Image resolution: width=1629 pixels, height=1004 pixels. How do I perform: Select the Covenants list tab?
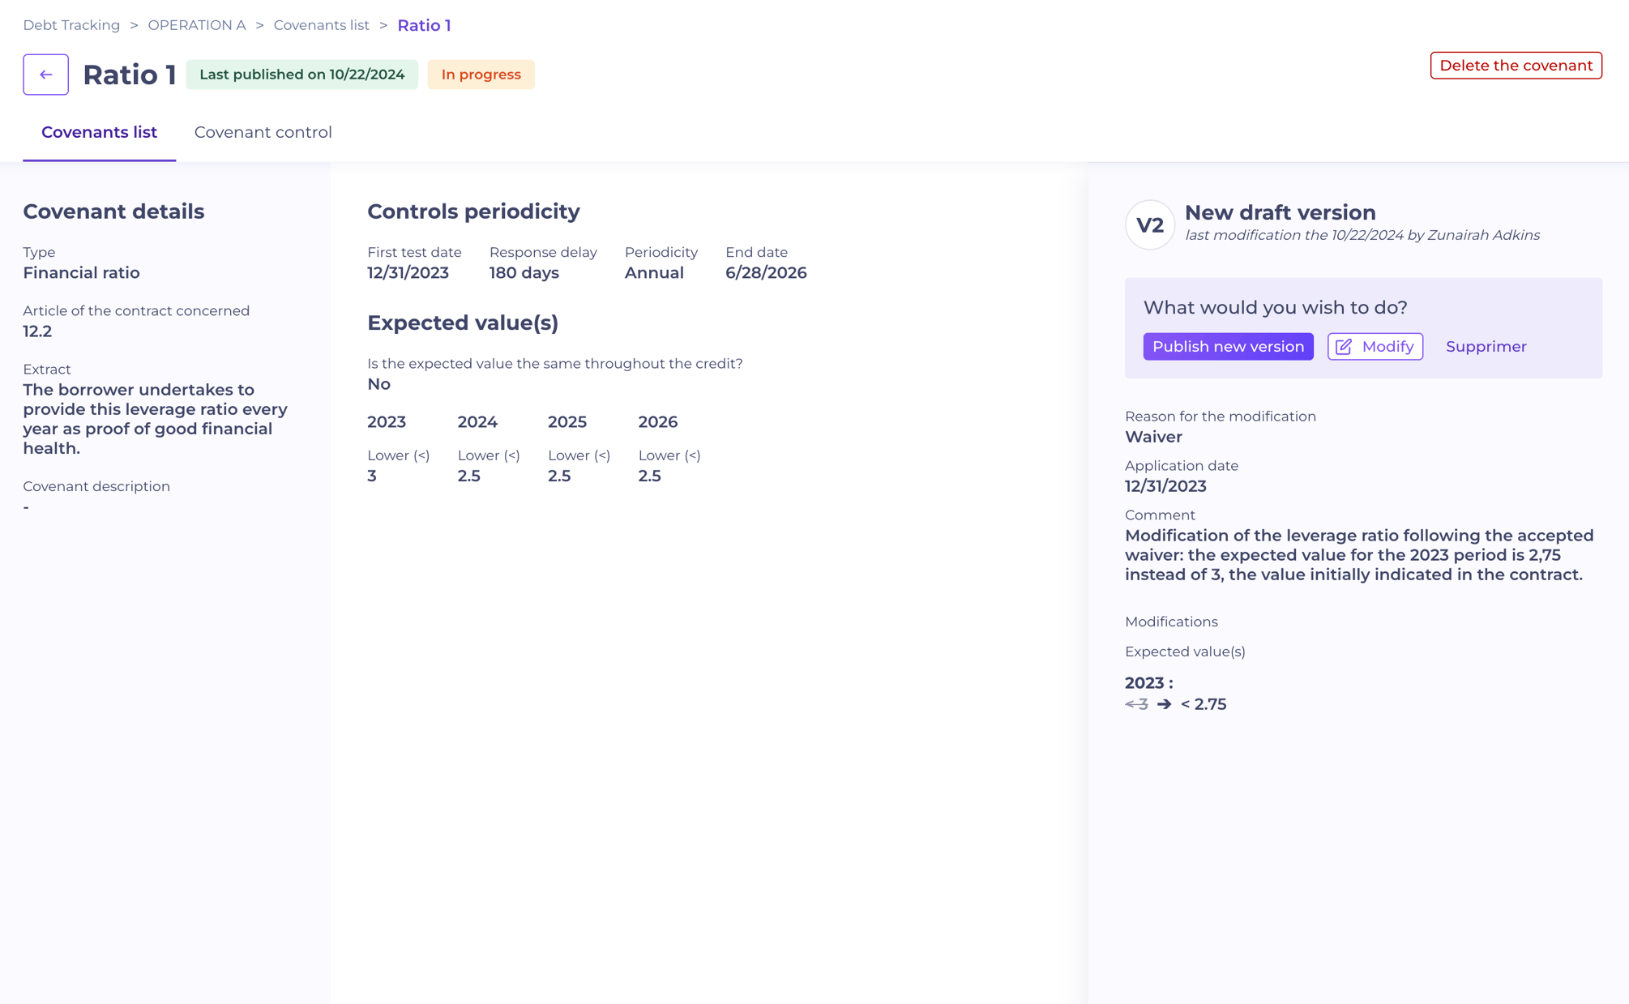(x=99, y=132)
